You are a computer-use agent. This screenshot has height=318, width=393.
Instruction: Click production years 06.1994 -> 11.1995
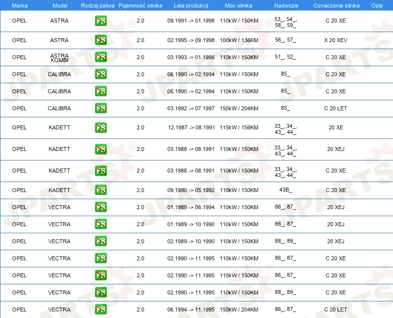click(x=191, y=309)
